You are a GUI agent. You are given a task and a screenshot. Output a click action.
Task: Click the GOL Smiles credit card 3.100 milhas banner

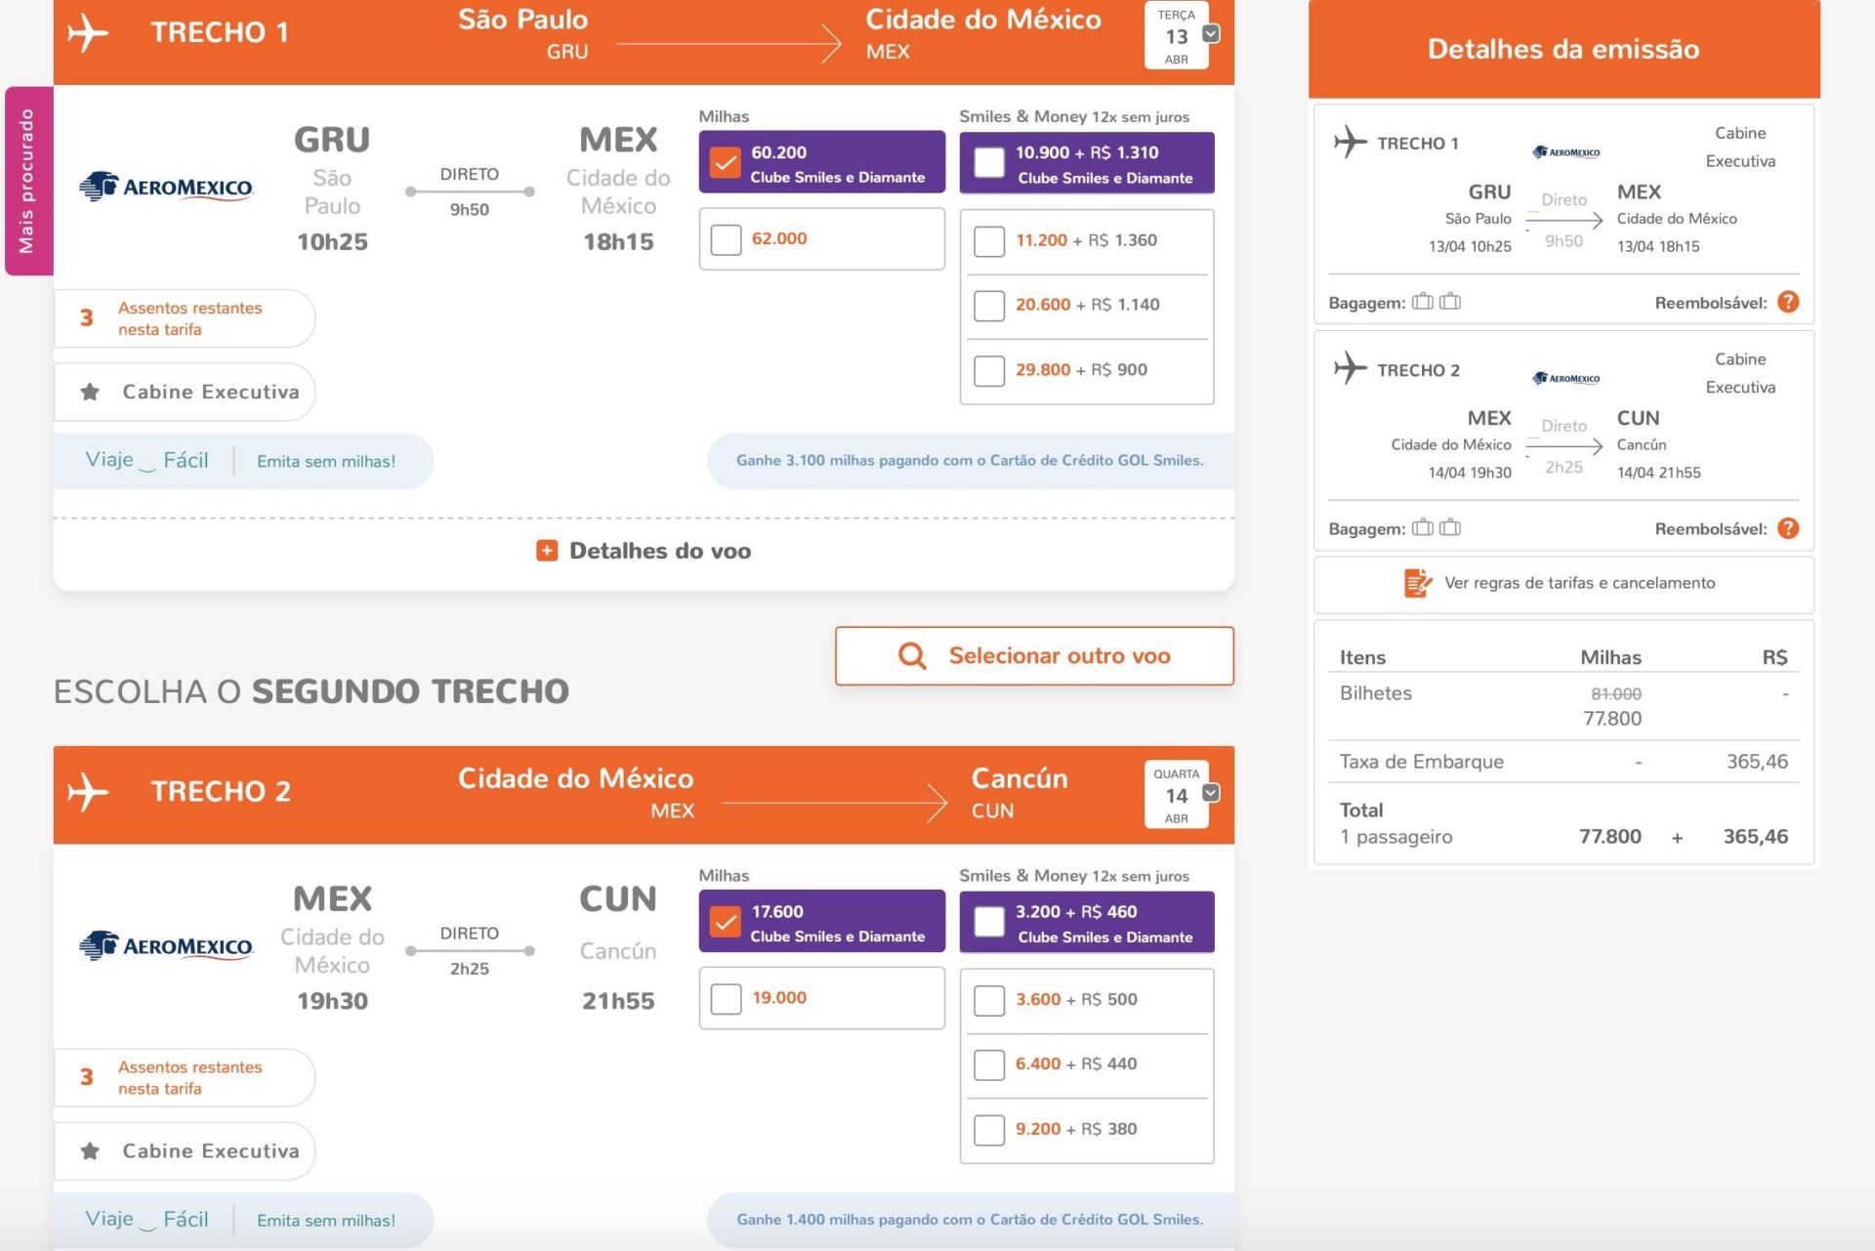(x=970, y=460)
